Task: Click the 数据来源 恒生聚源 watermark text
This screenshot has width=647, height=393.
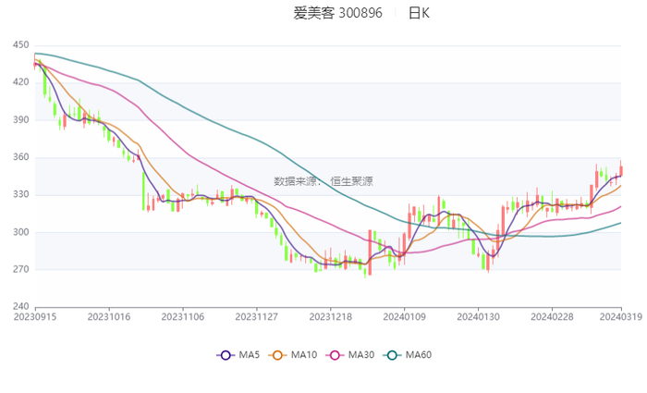Action: [323, 181]
